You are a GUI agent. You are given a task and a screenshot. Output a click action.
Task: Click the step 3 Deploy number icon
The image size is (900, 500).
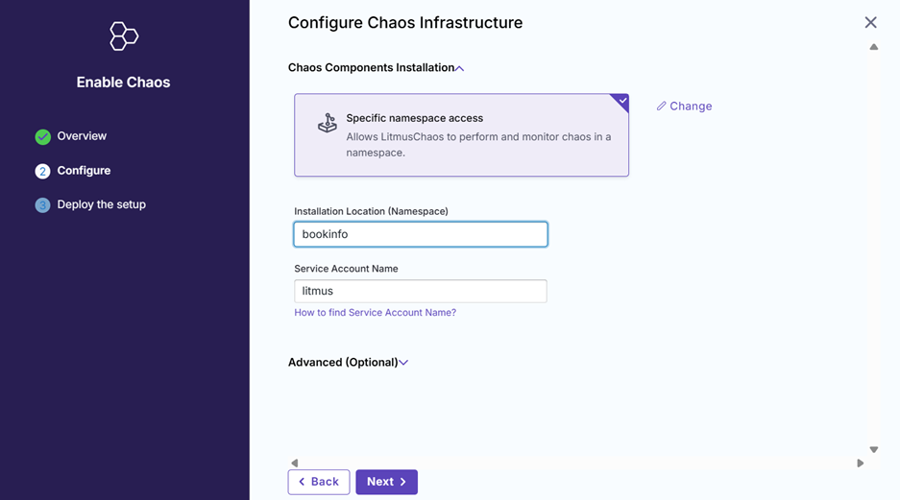click(42, 204)
